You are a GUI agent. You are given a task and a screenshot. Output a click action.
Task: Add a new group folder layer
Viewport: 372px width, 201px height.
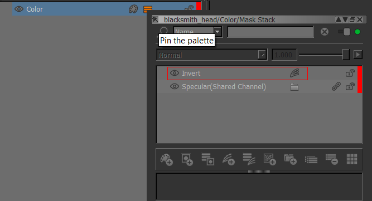tap(290, 159)
